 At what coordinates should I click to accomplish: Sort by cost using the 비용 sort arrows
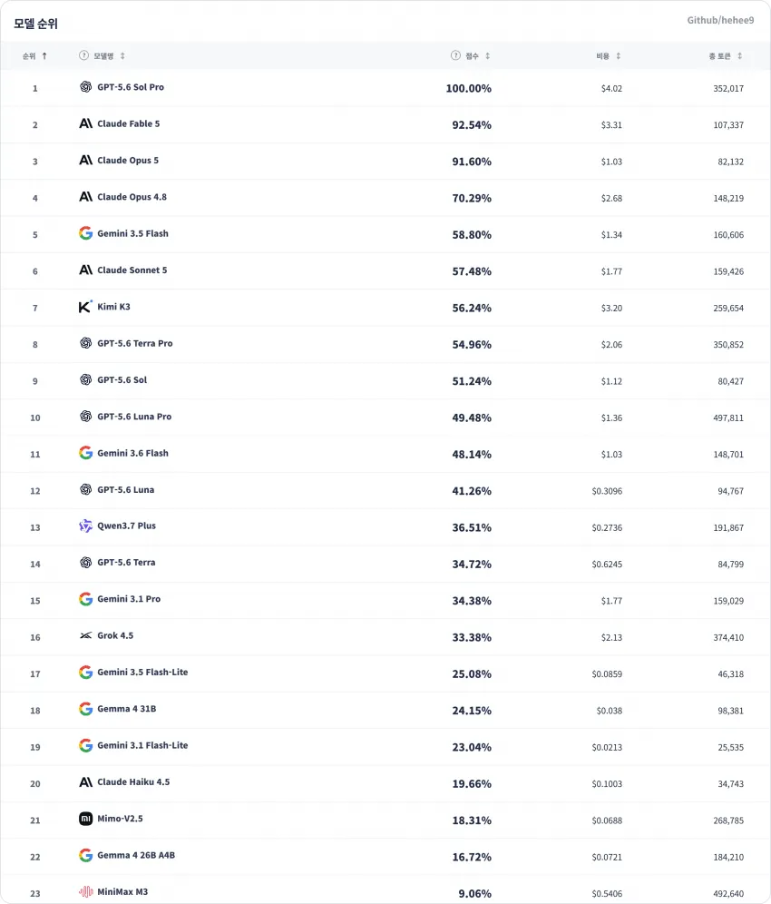tap(619, 56)
